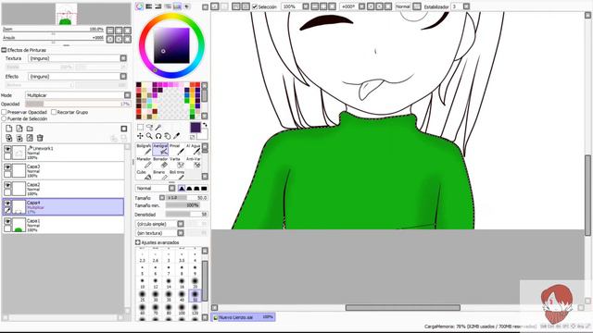
Task: Hide the Capa2 layer
Action: pyautogui.click(x=7, y=185)
